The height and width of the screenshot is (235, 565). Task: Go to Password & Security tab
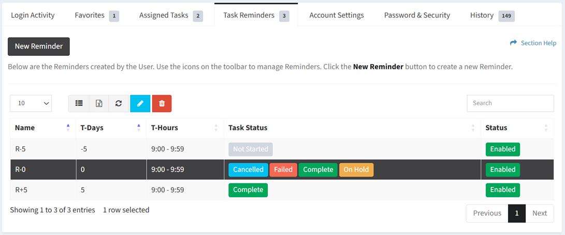417,15
